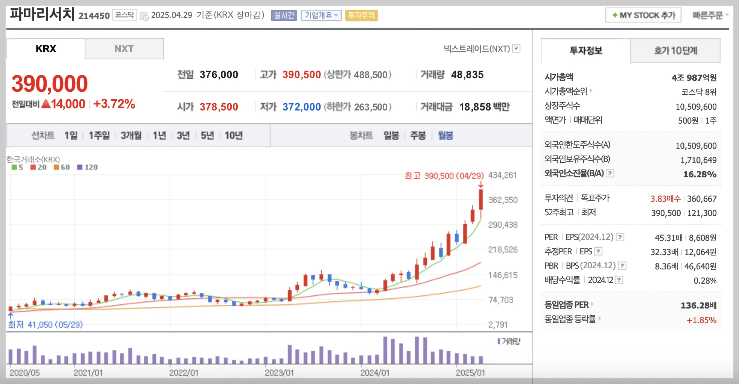The width and height of the screenshot is (739, 384).
Task: Switch to the 투자정보 tab
Action: pyautogui.click(x=585, y=50)
